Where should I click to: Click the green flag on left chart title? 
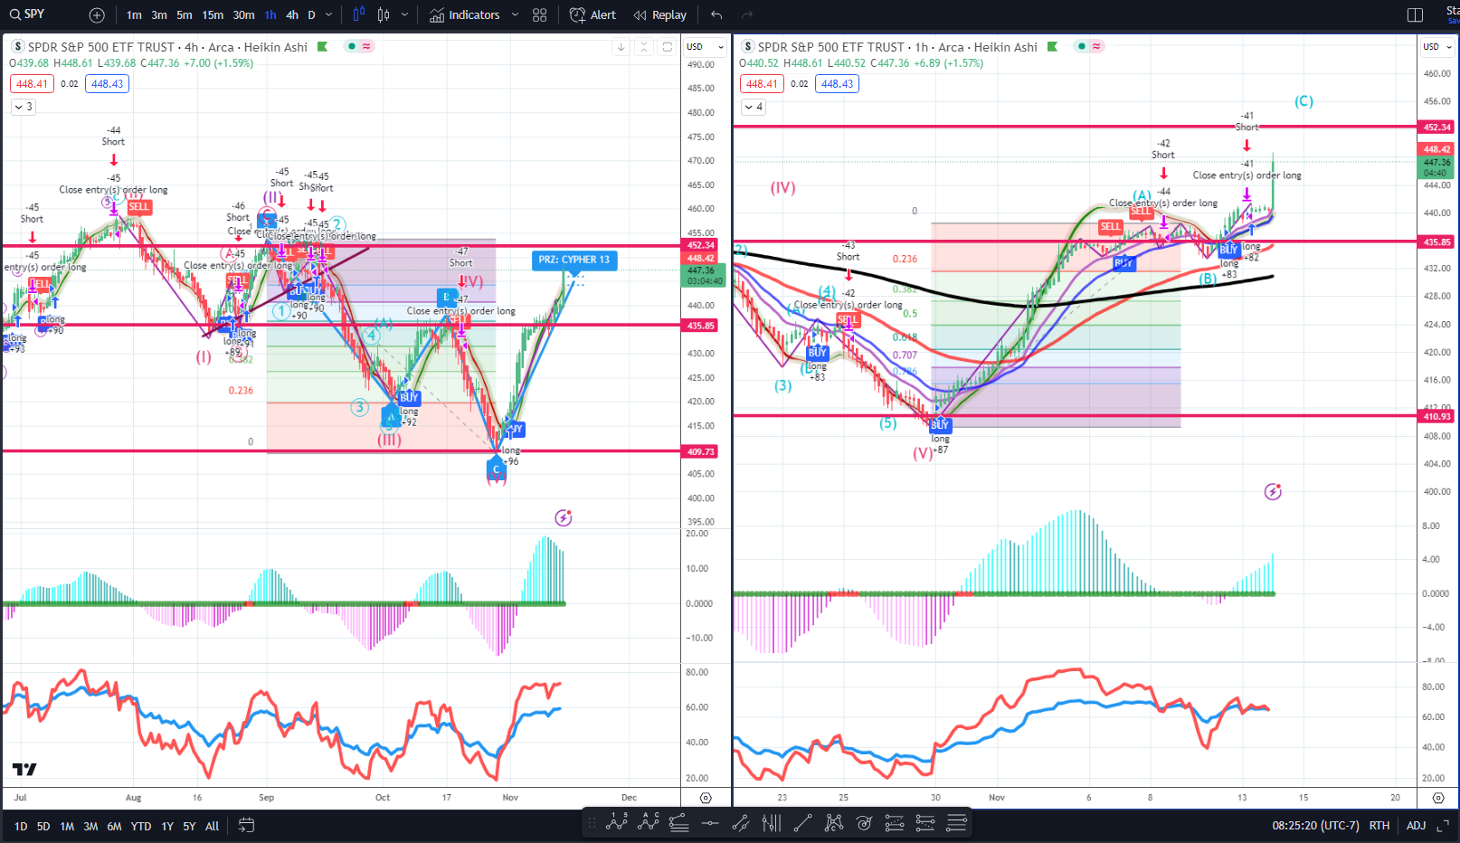pos(322,47)
